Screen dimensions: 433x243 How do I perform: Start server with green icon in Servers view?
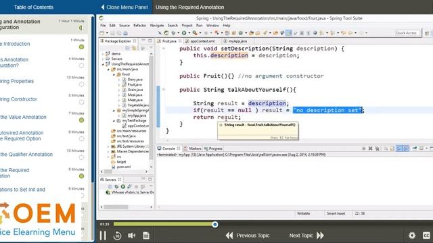click(123, 186)
